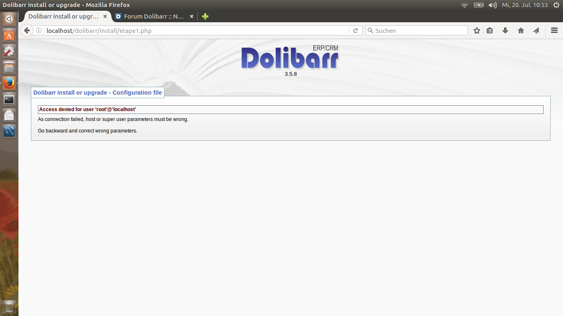Screen dimensions: 563x316
Task: Open Firefox hamburger menu
Action: (x=554, y=30)
